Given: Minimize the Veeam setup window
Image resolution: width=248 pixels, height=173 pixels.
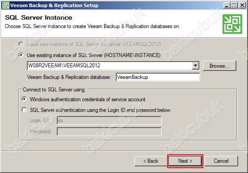Looking at the screenshot, I should 227,5.
